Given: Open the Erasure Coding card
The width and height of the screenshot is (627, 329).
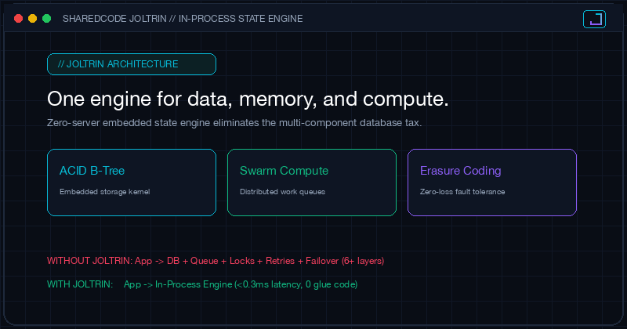Looking at the screenshot, I should [x=492, y=183].
